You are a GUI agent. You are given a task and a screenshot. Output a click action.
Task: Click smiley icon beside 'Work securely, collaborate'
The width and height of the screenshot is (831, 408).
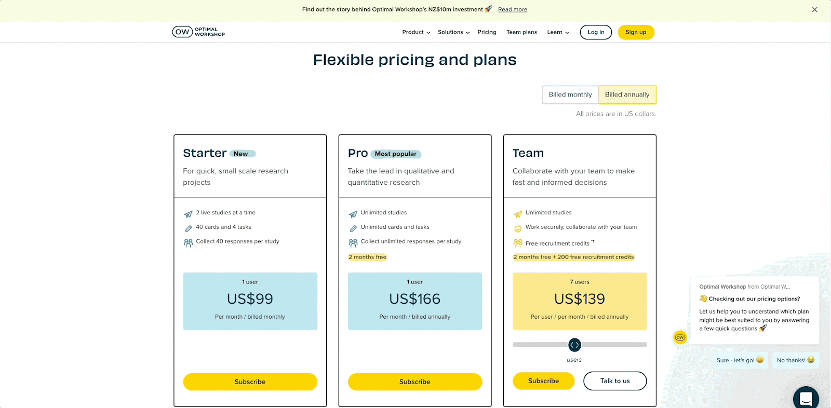pyautogui.click(x=518, y=228)
